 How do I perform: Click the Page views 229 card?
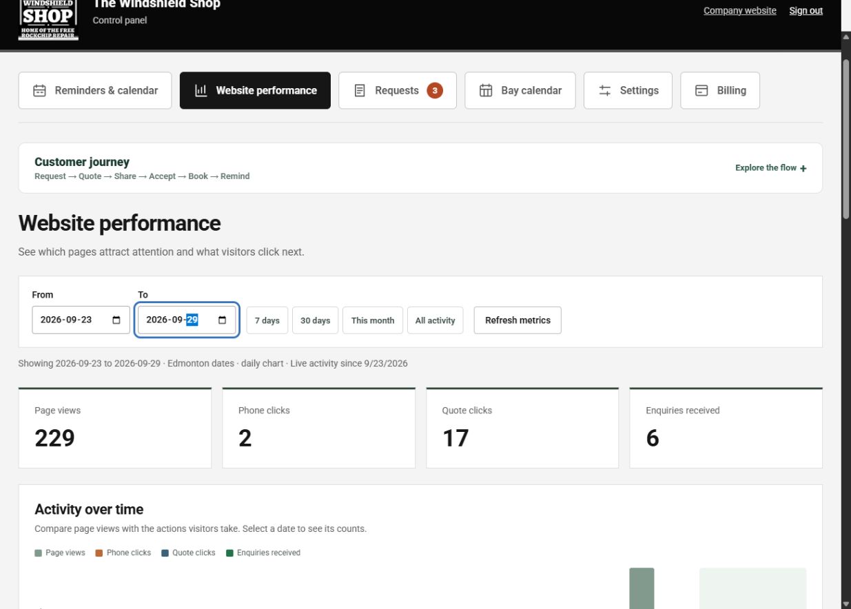pos(115,428)
